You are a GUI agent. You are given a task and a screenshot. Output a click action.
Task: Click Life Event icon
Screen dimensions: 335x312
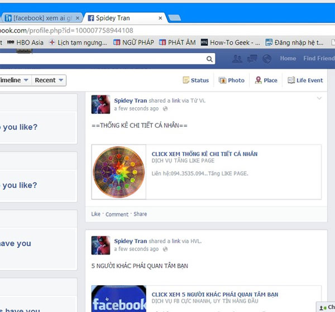291,80
